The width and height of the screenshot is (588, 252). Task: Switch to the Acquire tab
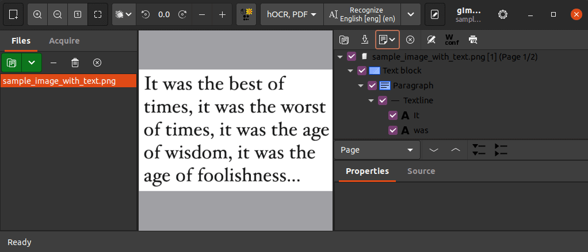pos(64,41)
